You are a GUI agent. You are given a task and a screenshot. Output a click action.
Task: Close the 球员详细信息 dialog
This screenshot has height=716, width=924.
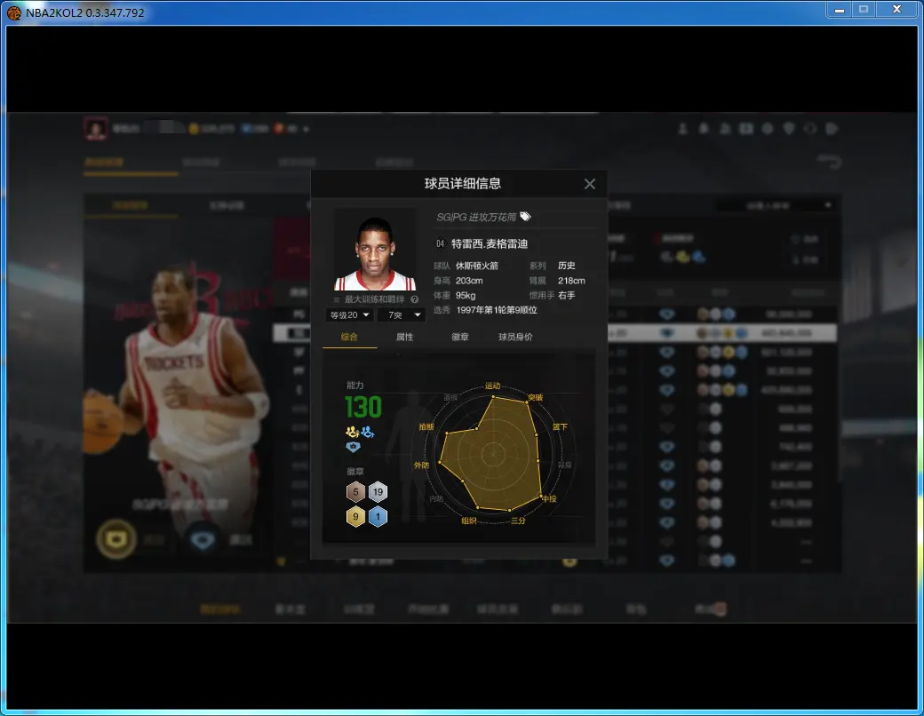(589, 184)
